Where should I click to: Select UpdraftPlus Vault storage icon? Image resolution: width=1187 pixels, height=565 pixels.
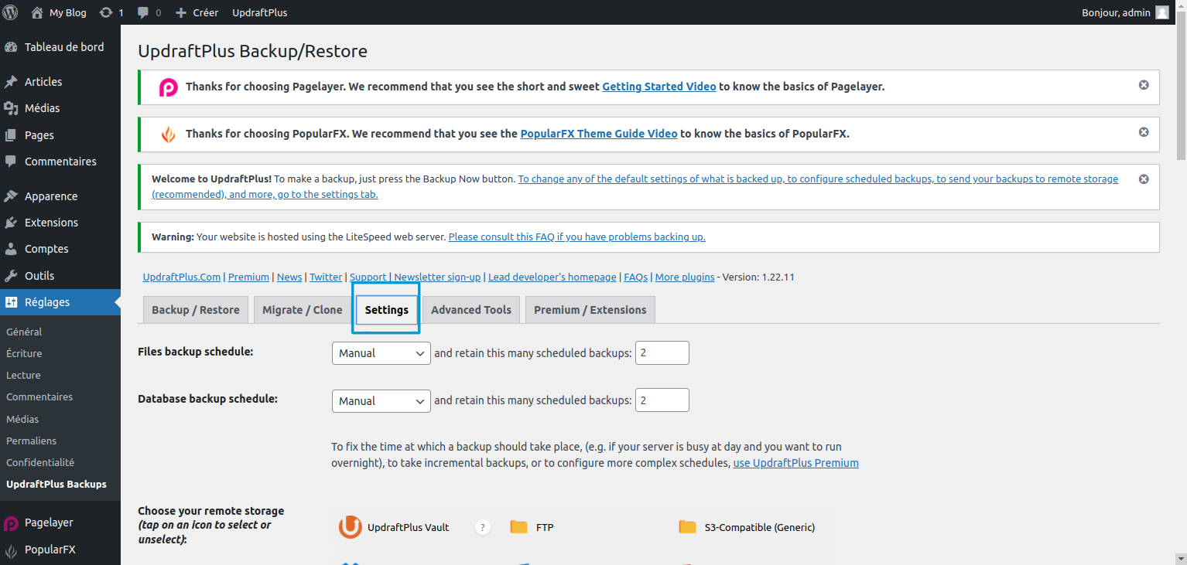351,527
